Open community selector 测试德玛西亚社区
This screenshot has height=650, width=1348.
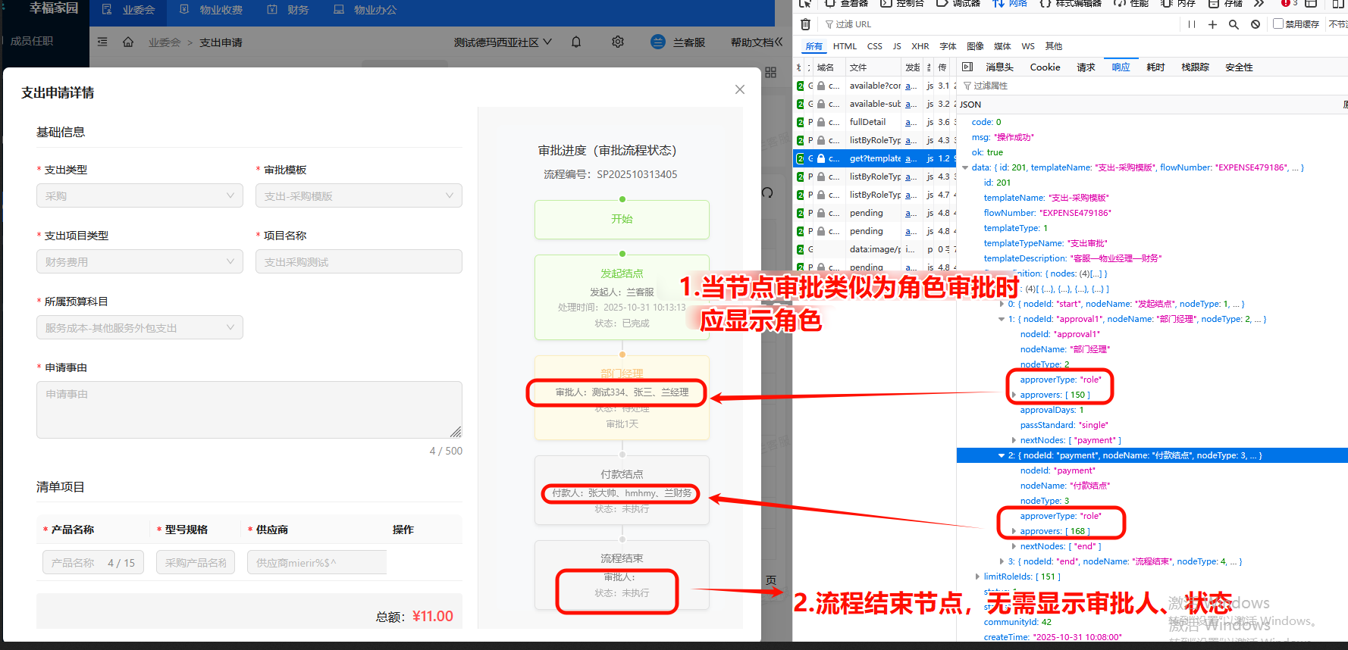pyautogui.click(x=503, y=42)
